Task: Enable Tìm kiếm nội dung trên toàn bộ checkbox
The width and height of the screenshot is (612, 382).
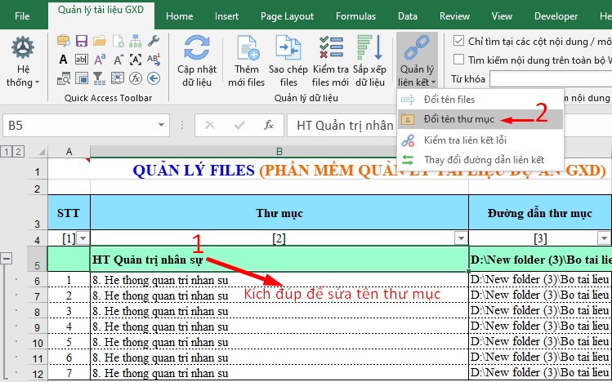Action: click(458, 59)
